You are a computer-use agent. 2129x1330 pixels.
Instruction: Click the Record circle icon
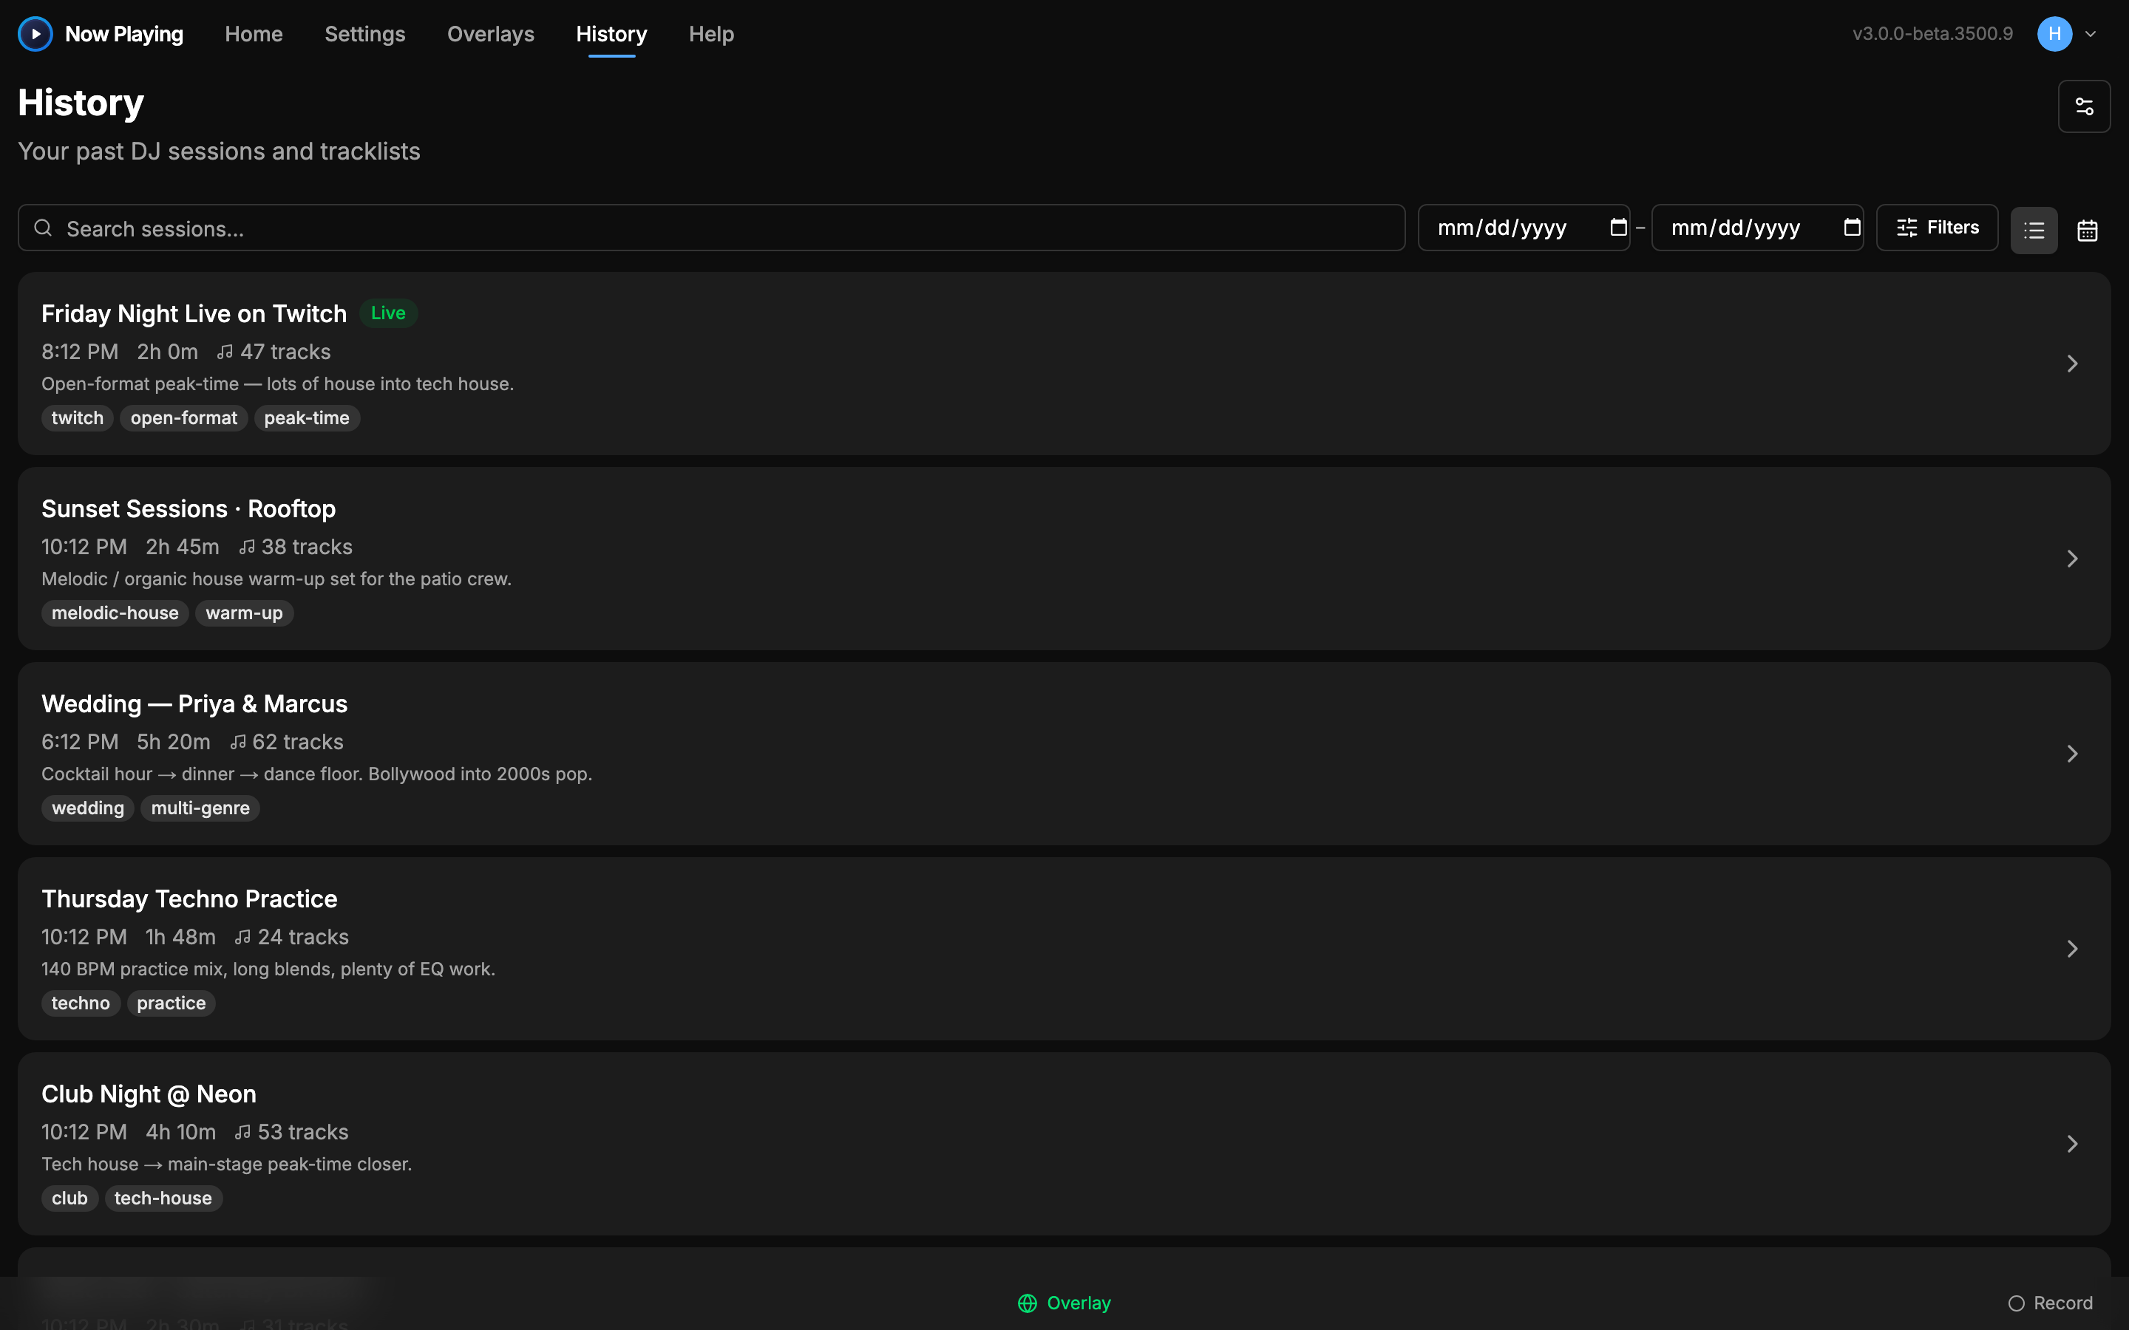coord(2017,1303)
